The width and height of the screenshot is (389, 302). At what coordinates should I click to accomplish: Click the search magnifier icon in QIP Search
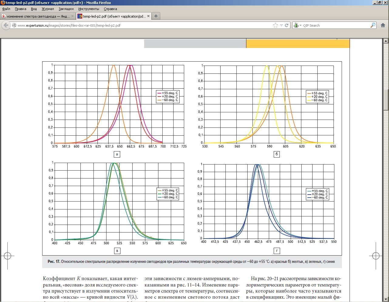373,25
